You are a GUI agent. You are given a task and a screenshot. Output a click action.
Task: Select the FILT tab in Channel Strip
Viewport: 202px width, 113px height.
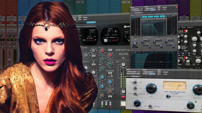(x=150, y=17)
